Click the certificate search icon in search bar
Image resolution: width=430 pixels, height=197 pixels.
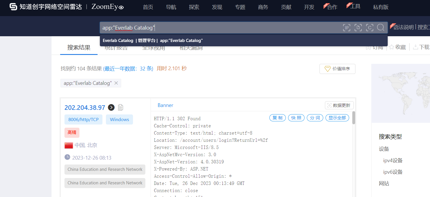pyautogui.click(x=370, y=28)
